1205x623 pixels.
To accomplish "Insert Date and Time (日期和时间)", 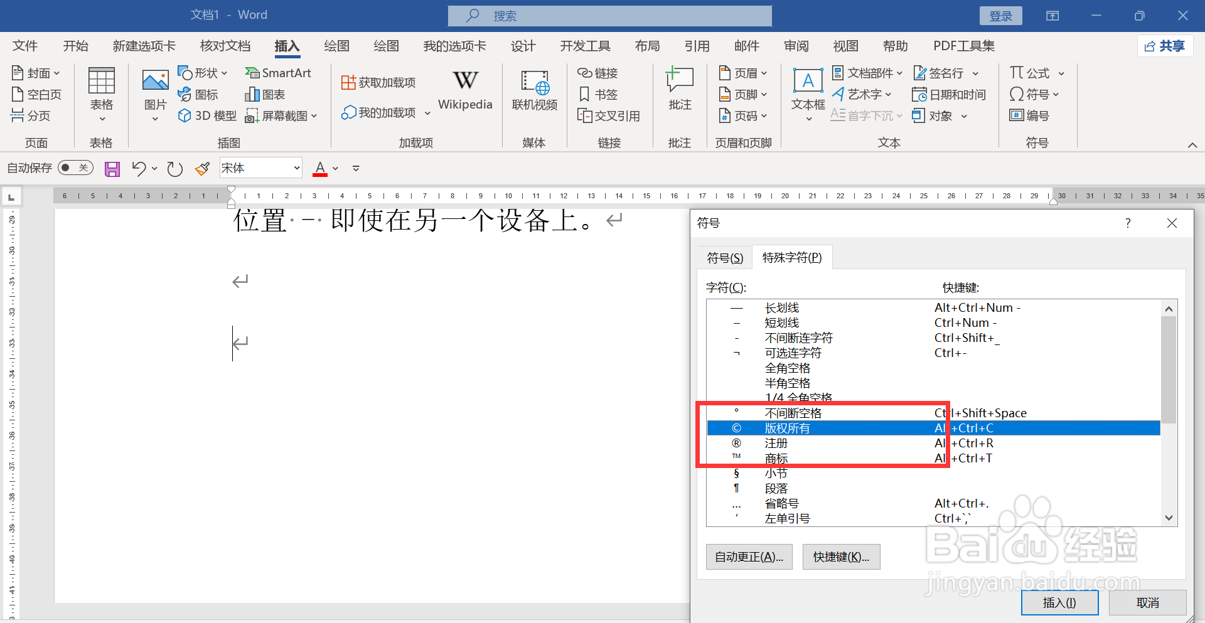I will pyautogui.click(x=949, y=94).
